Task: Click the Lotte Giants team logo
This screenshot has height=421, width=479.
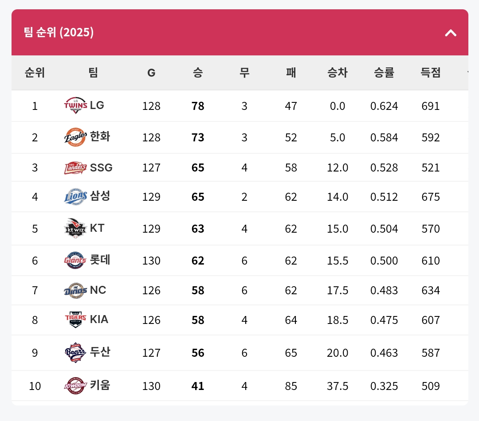Action: pyautogui.click(x=75, y=260)
